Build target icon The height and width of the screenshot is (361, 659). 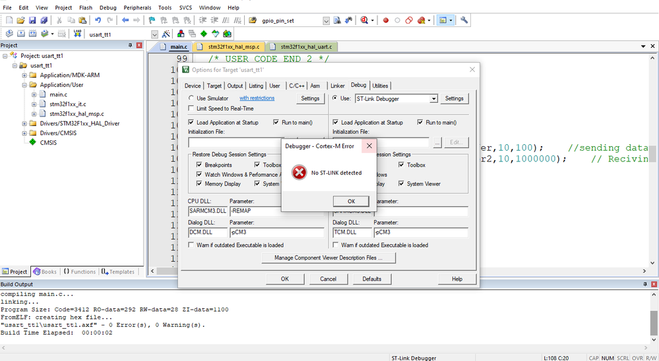point(20,34)
